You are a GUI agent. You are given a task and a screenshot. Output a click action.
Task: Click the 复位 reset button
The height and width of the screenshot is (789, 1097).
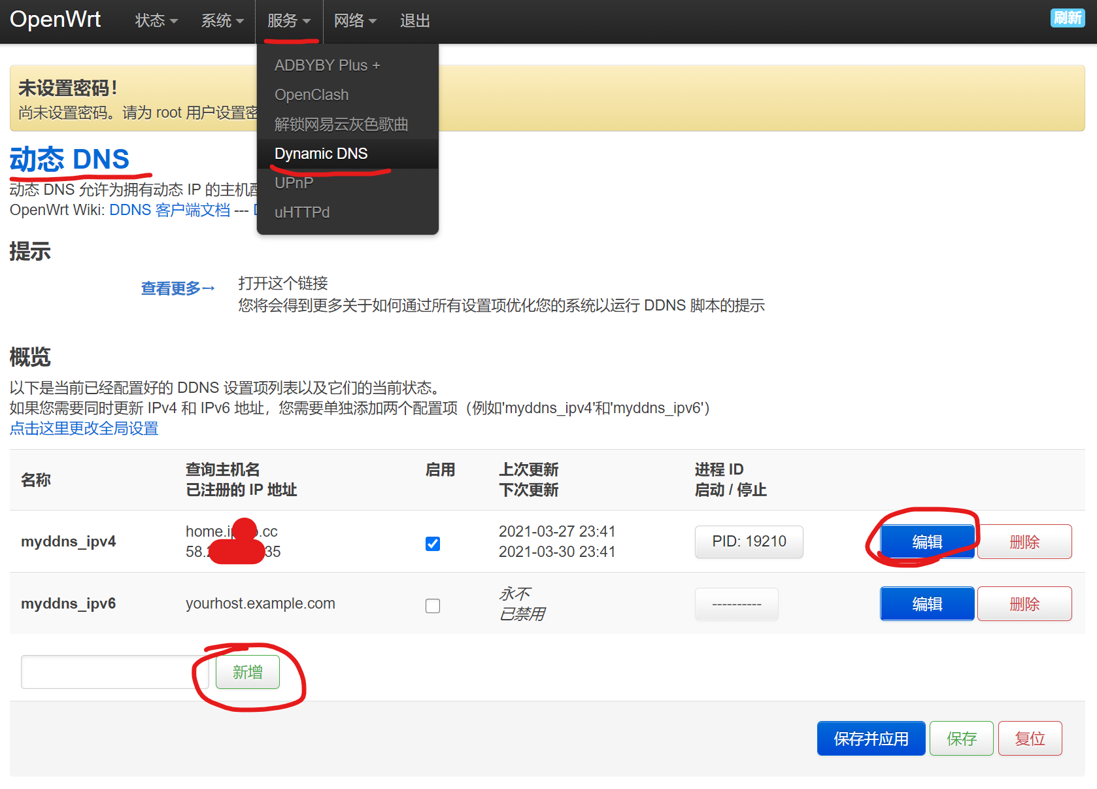point(1030,739)
